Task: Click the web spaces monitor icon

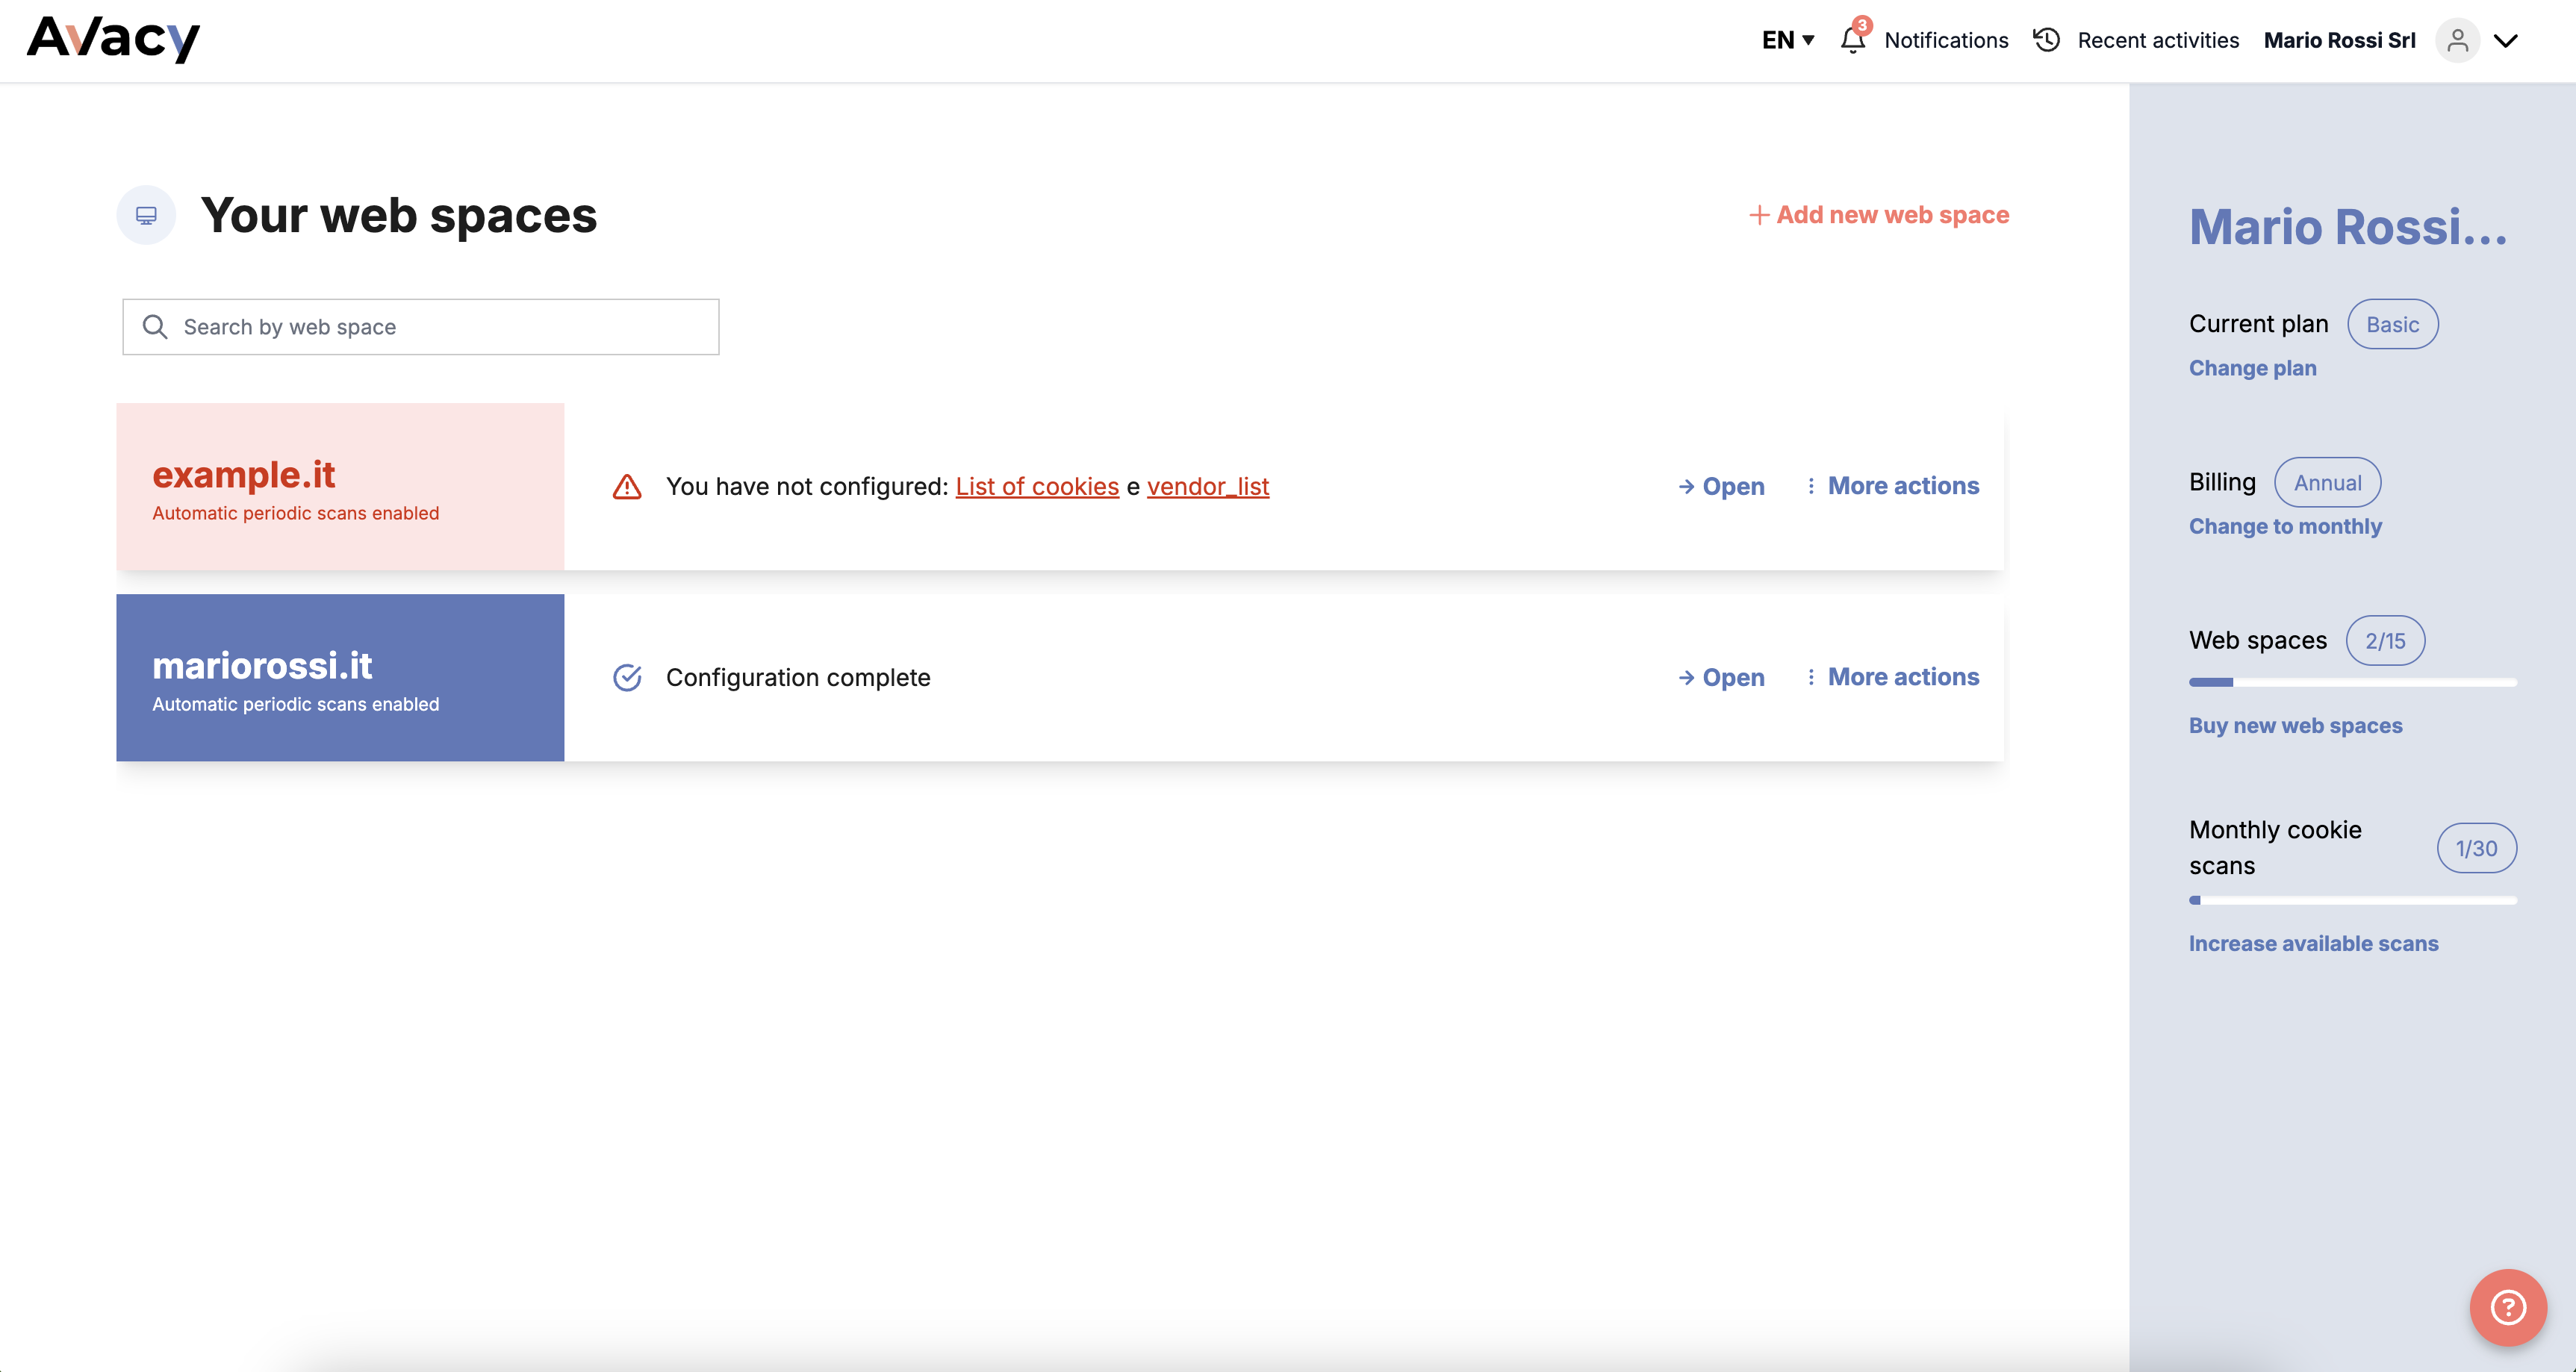Action: point(146,215)
